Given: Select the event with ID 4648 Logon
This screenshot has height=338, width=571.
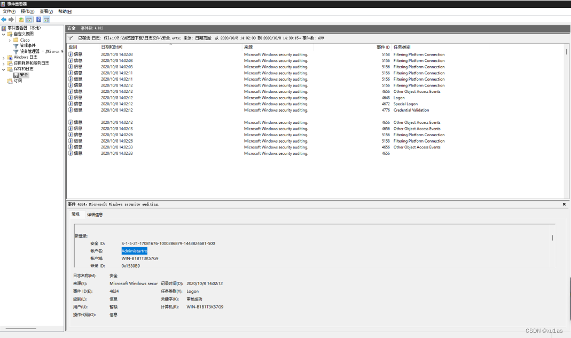Looking at the screenshot, I should (214, 97).
